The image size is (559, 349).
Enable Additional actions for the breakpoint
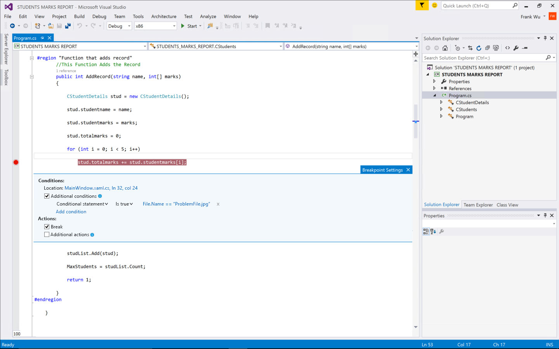47,234
